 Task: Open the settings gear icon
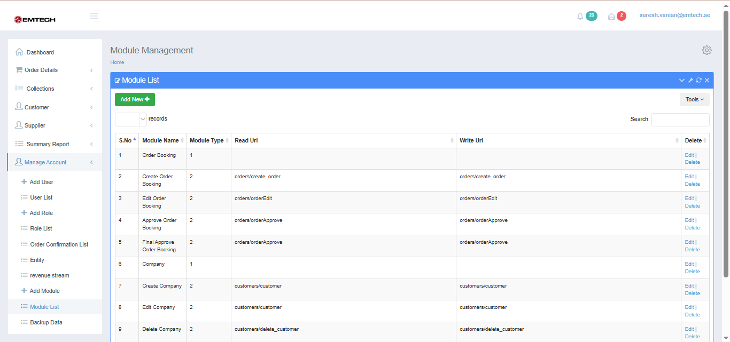[x=706, y=50]
